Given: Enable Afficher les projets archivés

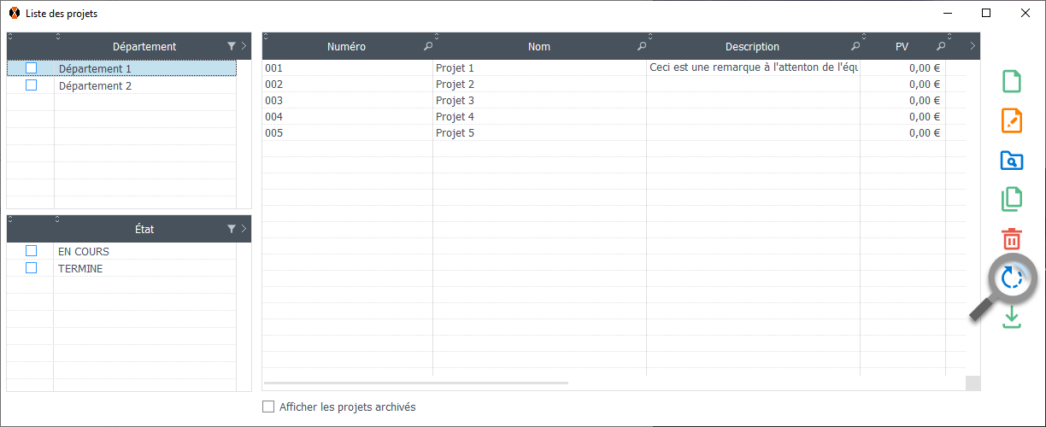Looking at the screenshot, I should (x=268, y=407).
